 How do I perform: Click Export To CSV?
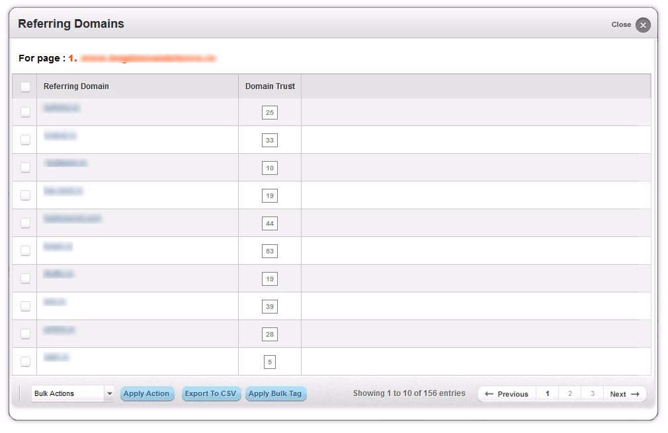[x=211, y=393]
